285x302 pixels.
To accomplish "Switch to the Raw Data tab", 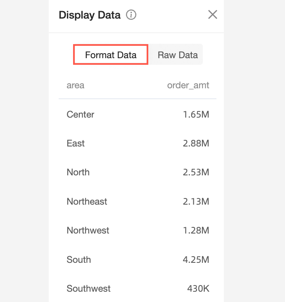I will point(178,55).
